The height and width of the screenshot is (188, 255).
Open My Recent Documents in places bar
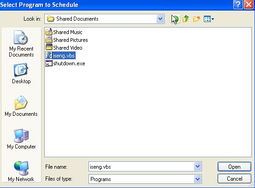[x=21, y=44]
